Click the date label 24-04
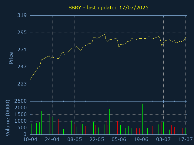Screen dimensions: 194x145 tap(52, 140)
